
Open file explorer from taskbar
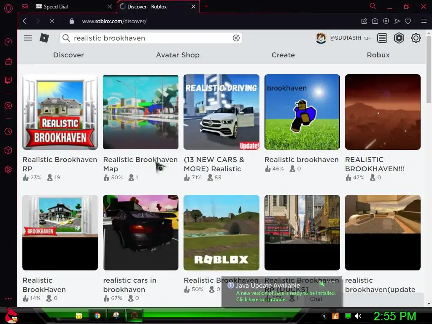79,316
